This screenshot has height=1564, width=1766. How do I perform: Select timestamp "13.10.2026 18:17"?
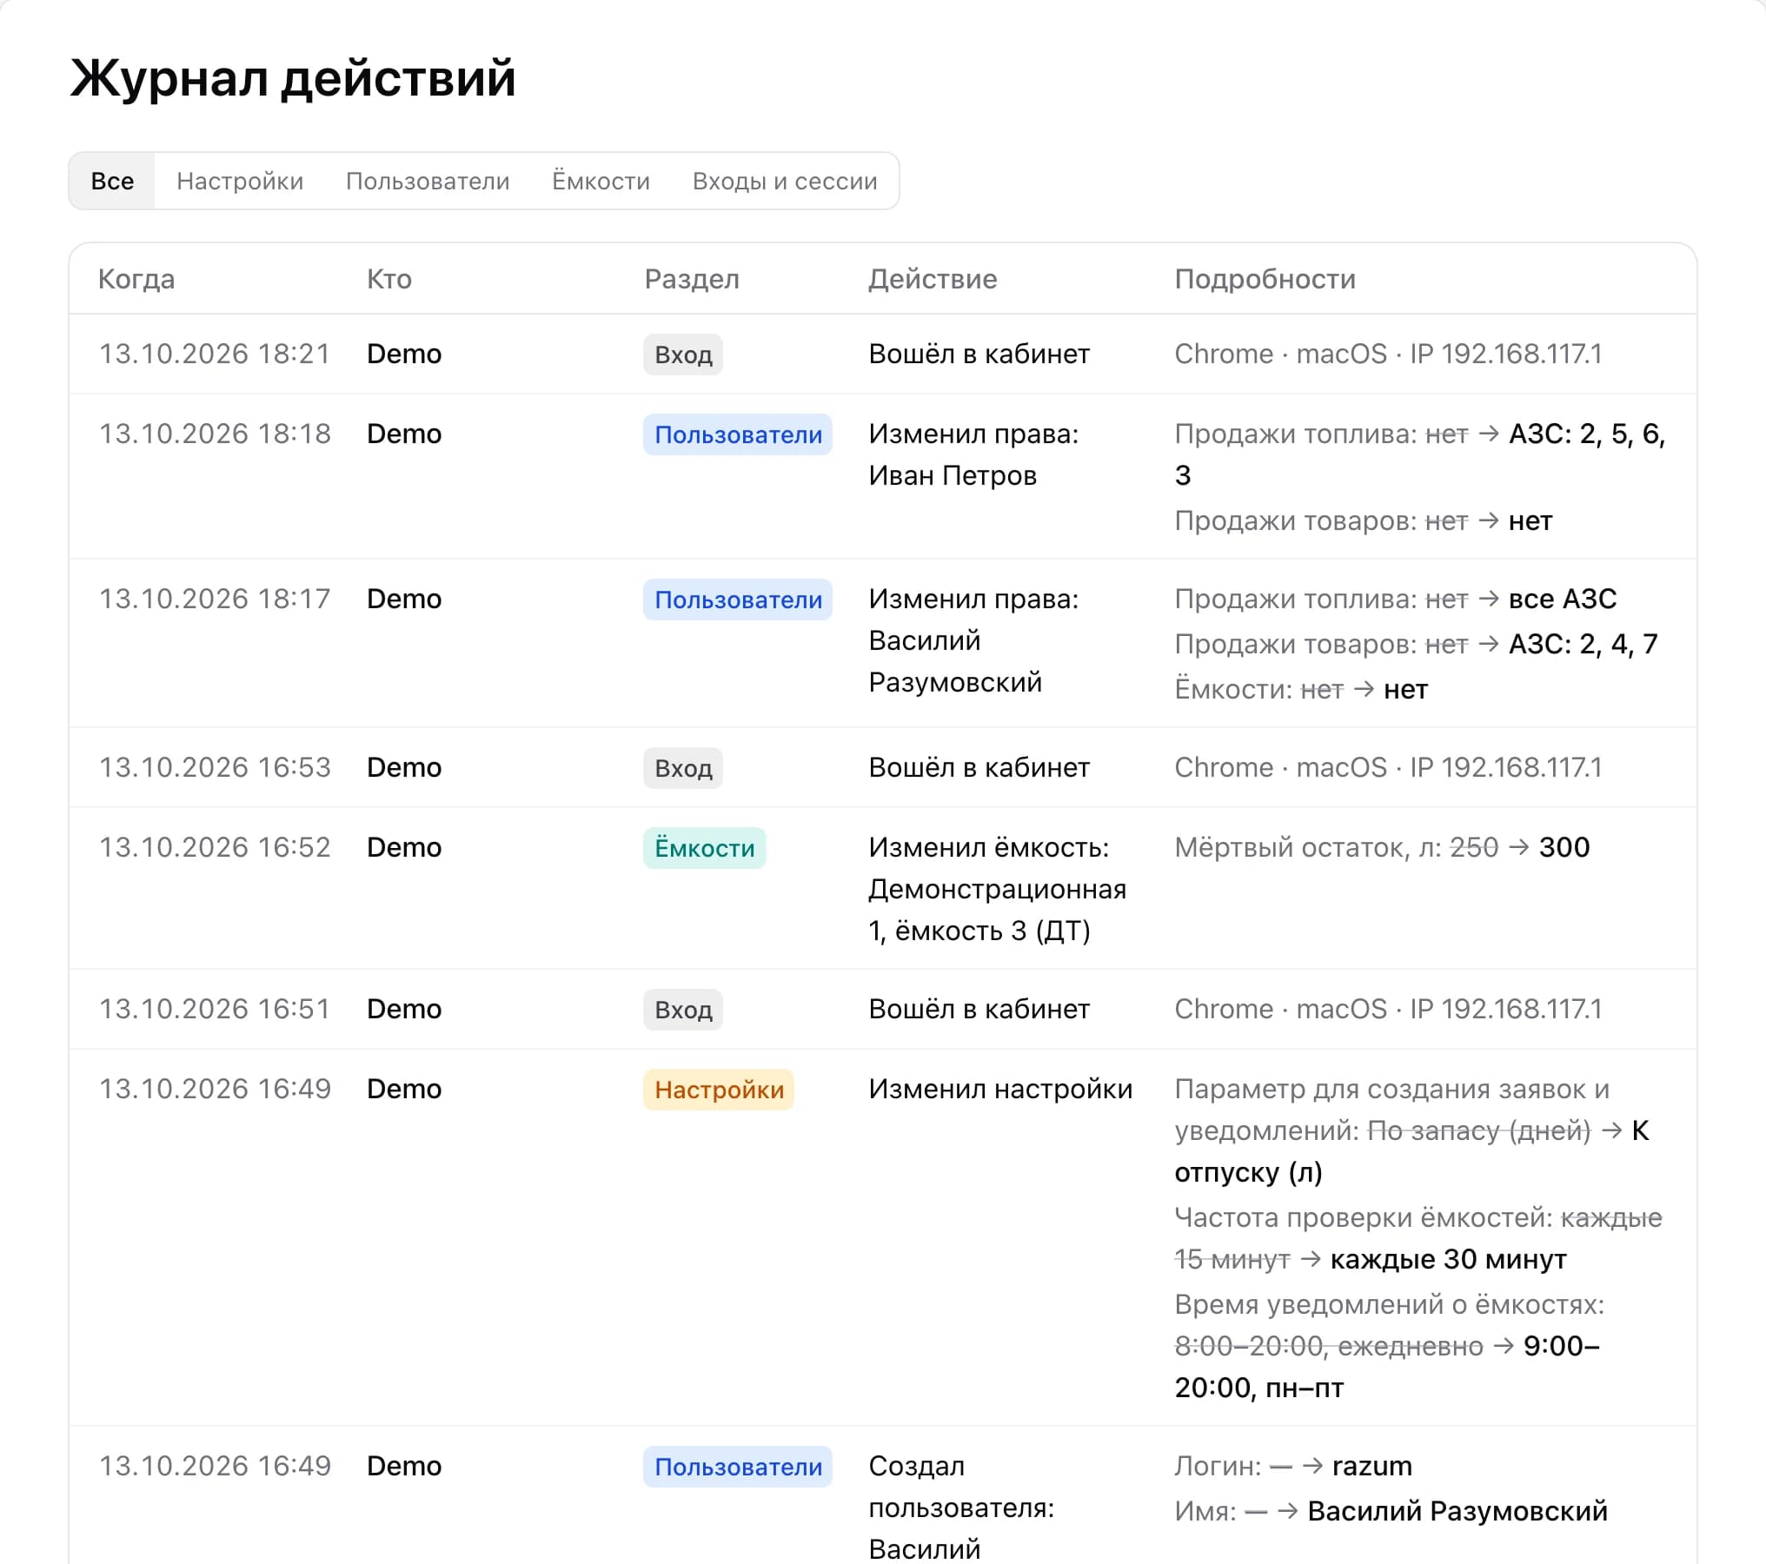(215, 599)
